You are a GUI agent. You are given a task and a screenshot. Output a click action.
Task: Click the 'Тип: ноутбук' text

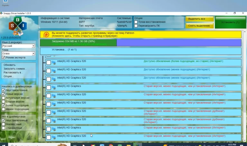[87, 26]
